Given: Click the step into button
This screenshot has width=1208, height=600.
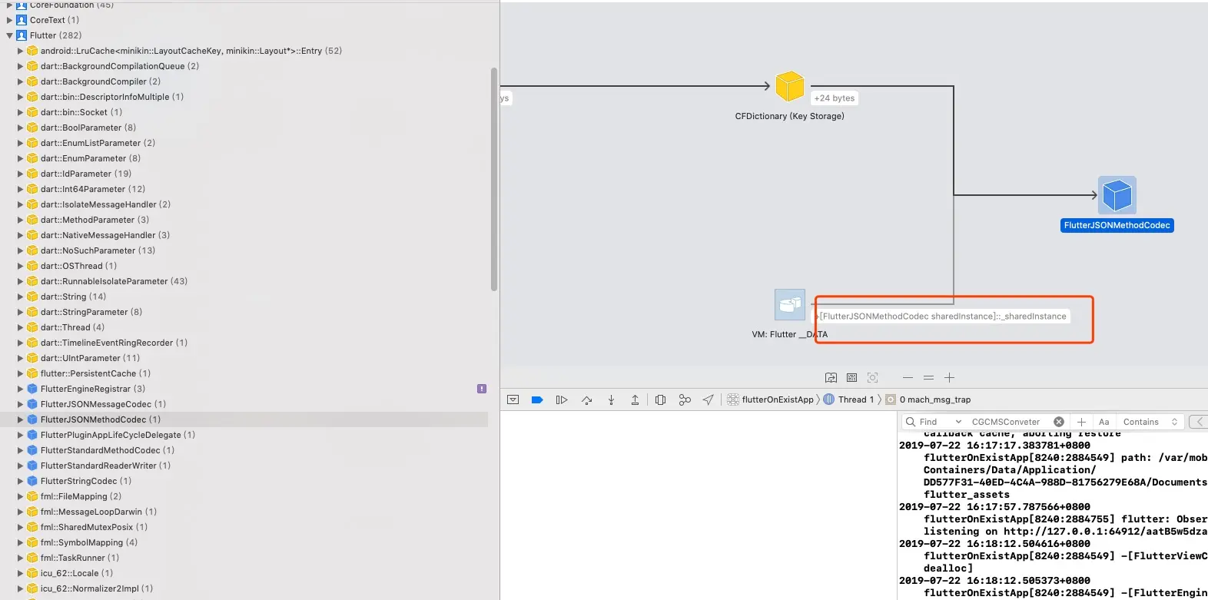Looking at the screenshot, I should (611, 399).
